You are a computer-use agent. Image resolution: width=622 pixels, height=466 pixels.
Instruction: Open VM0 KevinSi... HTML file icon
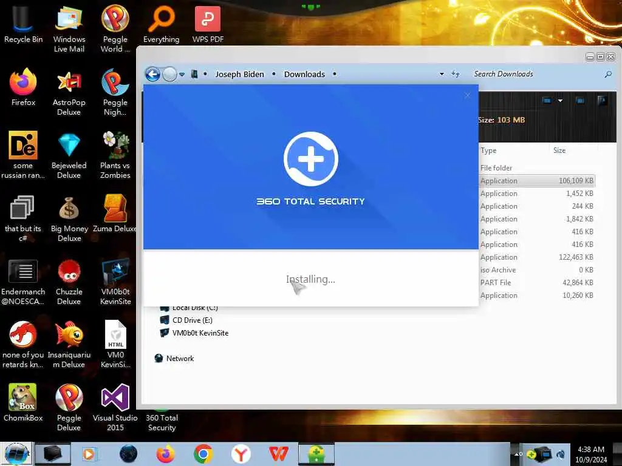115,345
